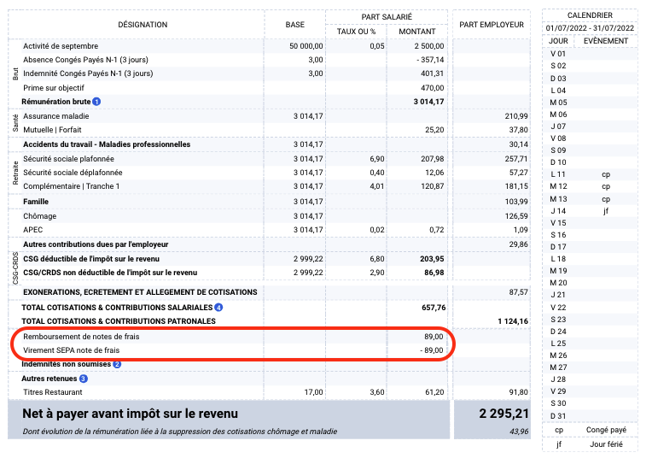This screenshot has height=470, width=652.
Task: Click the Activité de septembre line
Action: point(61,45)
